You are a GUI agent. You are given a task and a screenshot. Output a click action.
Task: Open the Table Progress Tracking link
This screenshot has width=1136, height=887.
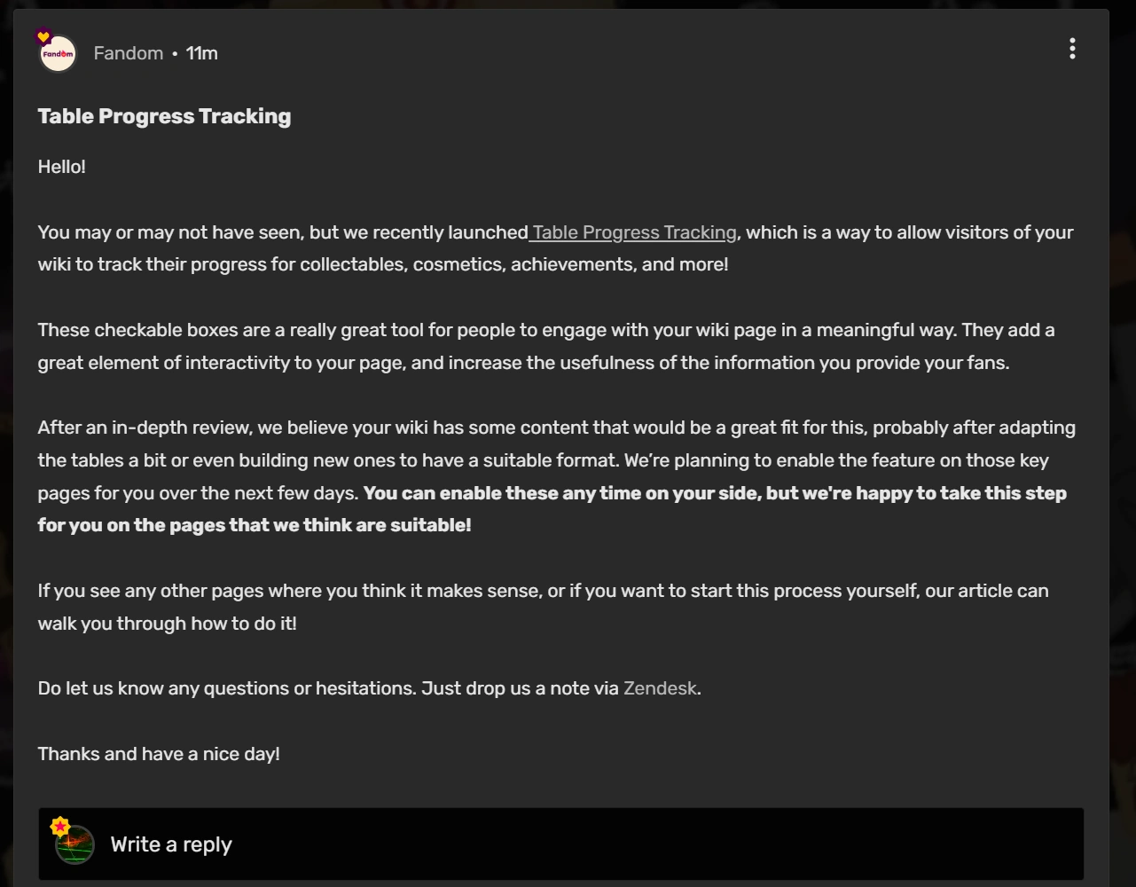pos(634,232)
